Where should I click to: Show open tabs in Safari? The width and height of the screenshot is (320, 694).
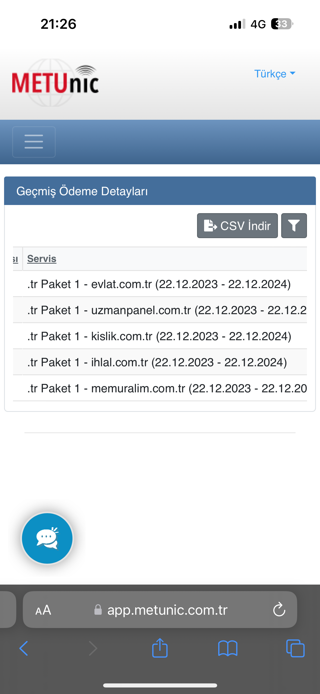(295, 648)
